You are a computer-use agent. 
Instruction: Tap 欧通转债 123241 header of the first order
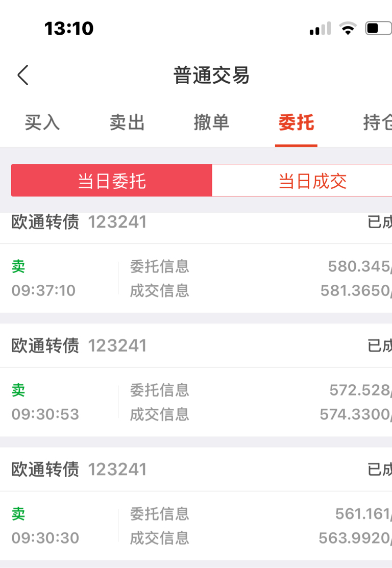(79, 222)
